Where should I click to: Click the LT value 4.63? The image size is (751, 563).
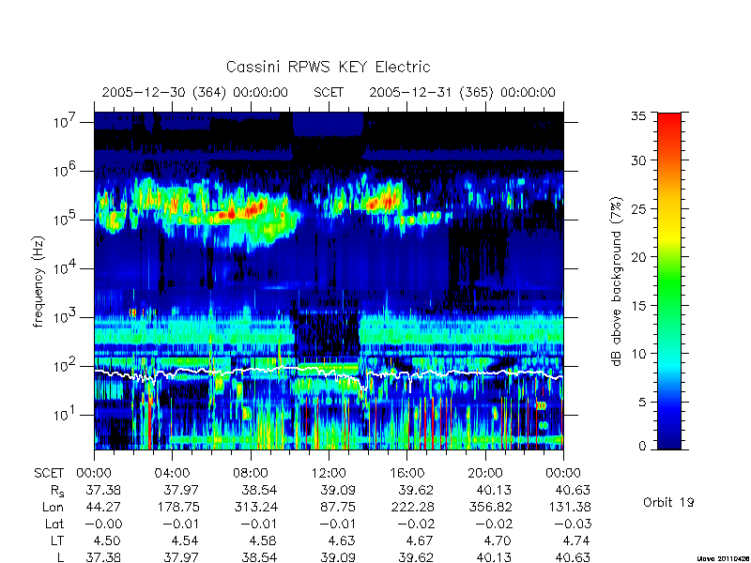click(342, 540)
